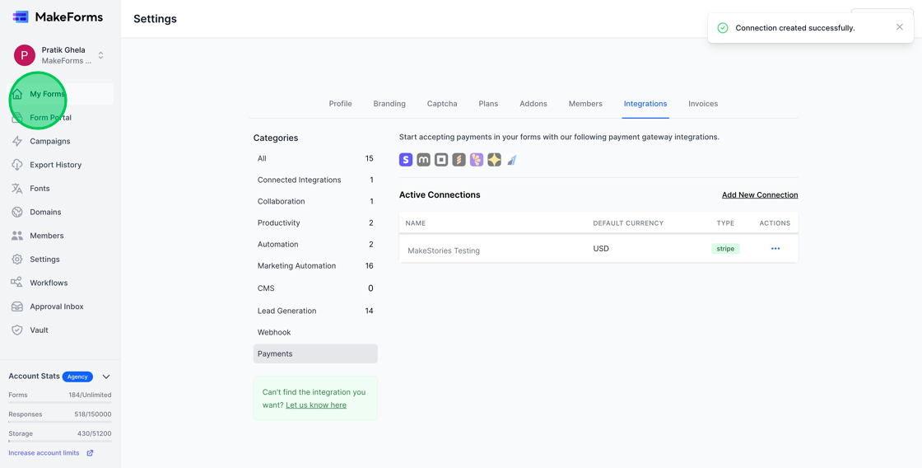Select the Marketing Automation category
The image size is (922, 468).
coord(296,266)
